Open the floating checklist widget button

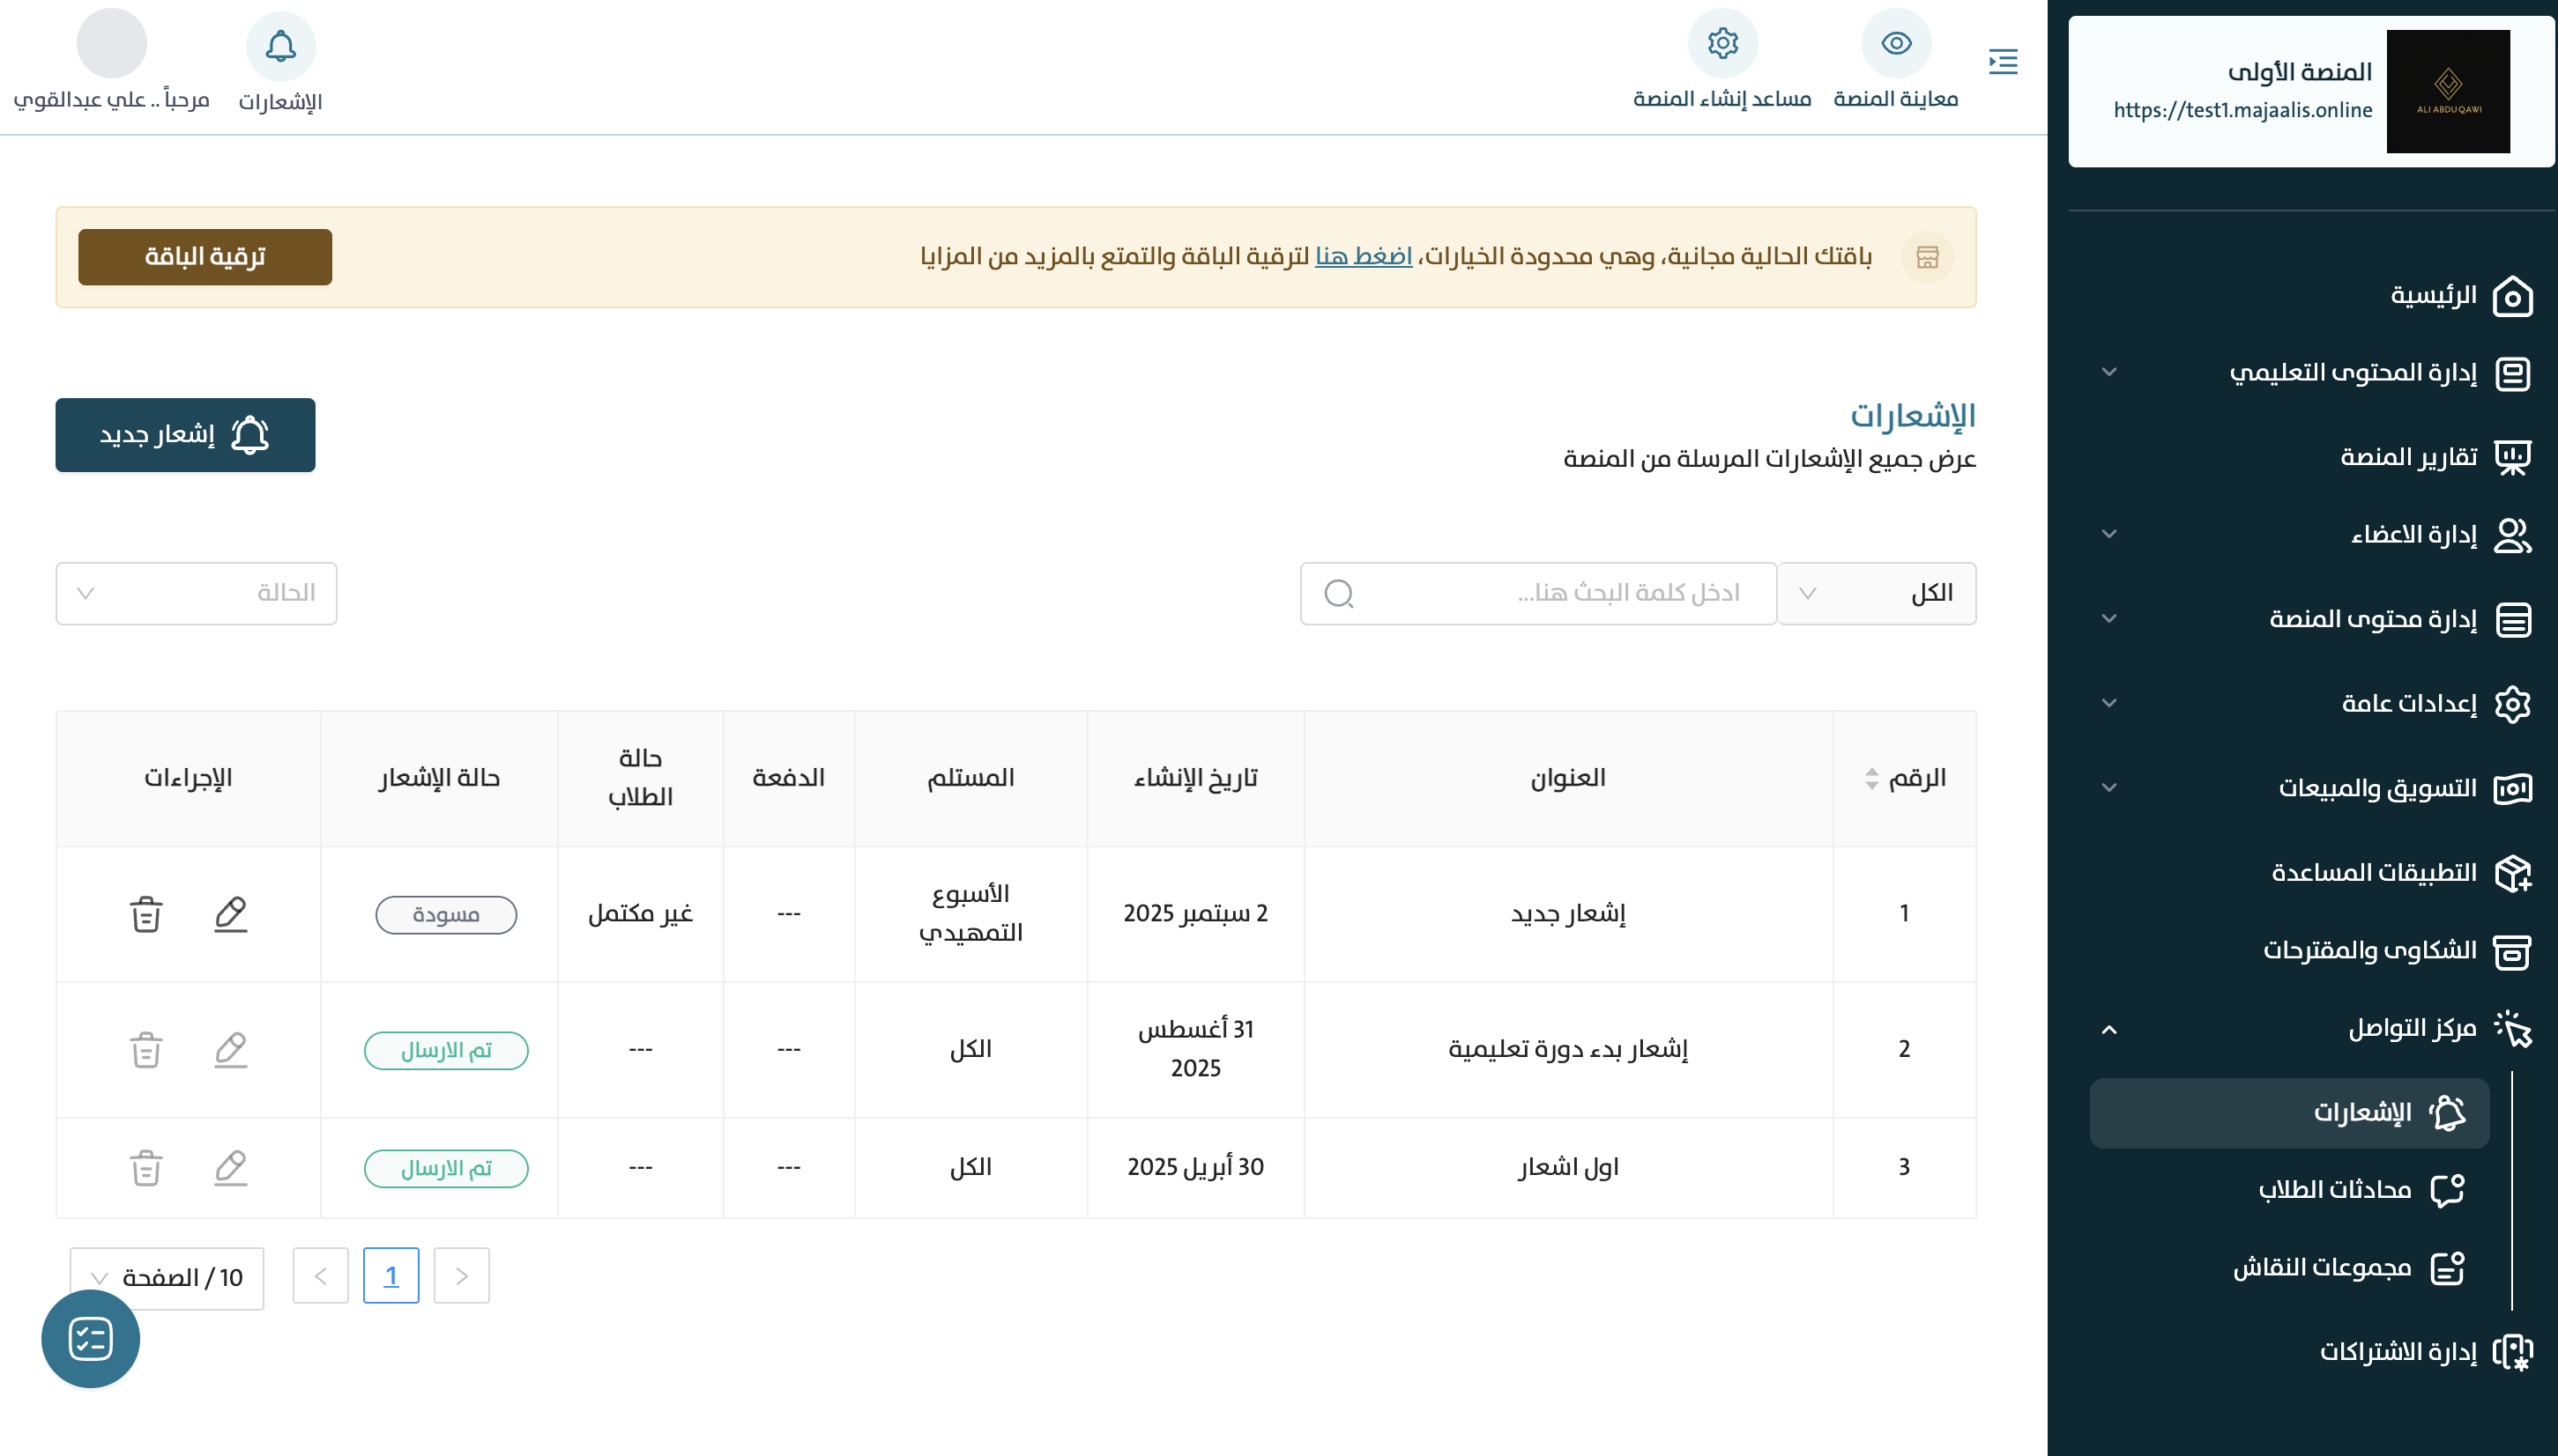point(90,1338)
